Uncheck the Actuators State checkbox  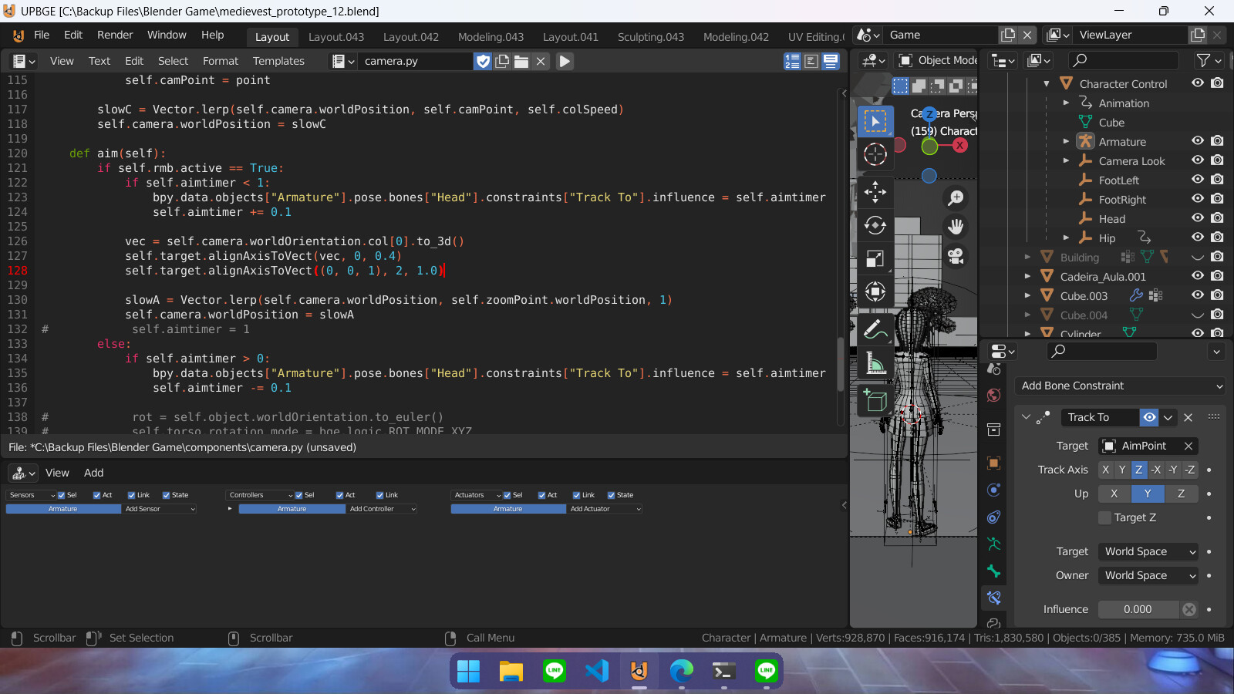tap(612, 495)
